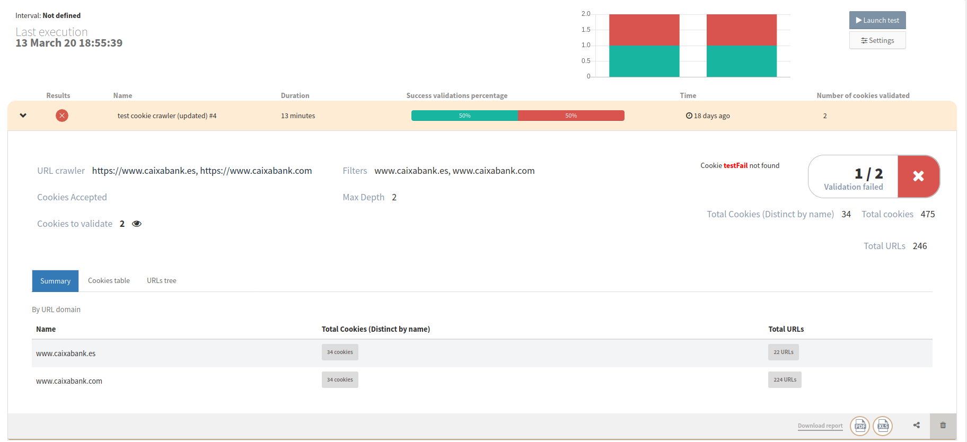Screen dimensions: 967x442
Task: Click the Total URLs value 246
Action: click(920, 246)
